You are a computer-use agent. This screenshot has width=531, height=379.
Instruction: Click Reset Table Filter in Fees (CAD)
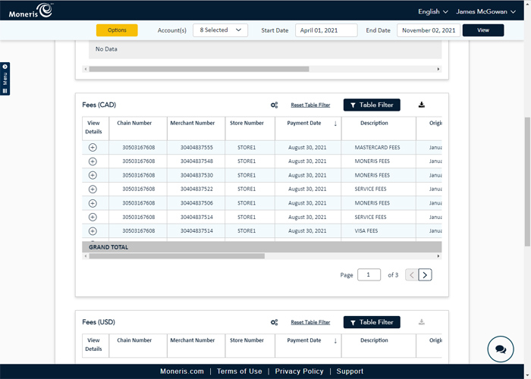[x=310, y=105]
